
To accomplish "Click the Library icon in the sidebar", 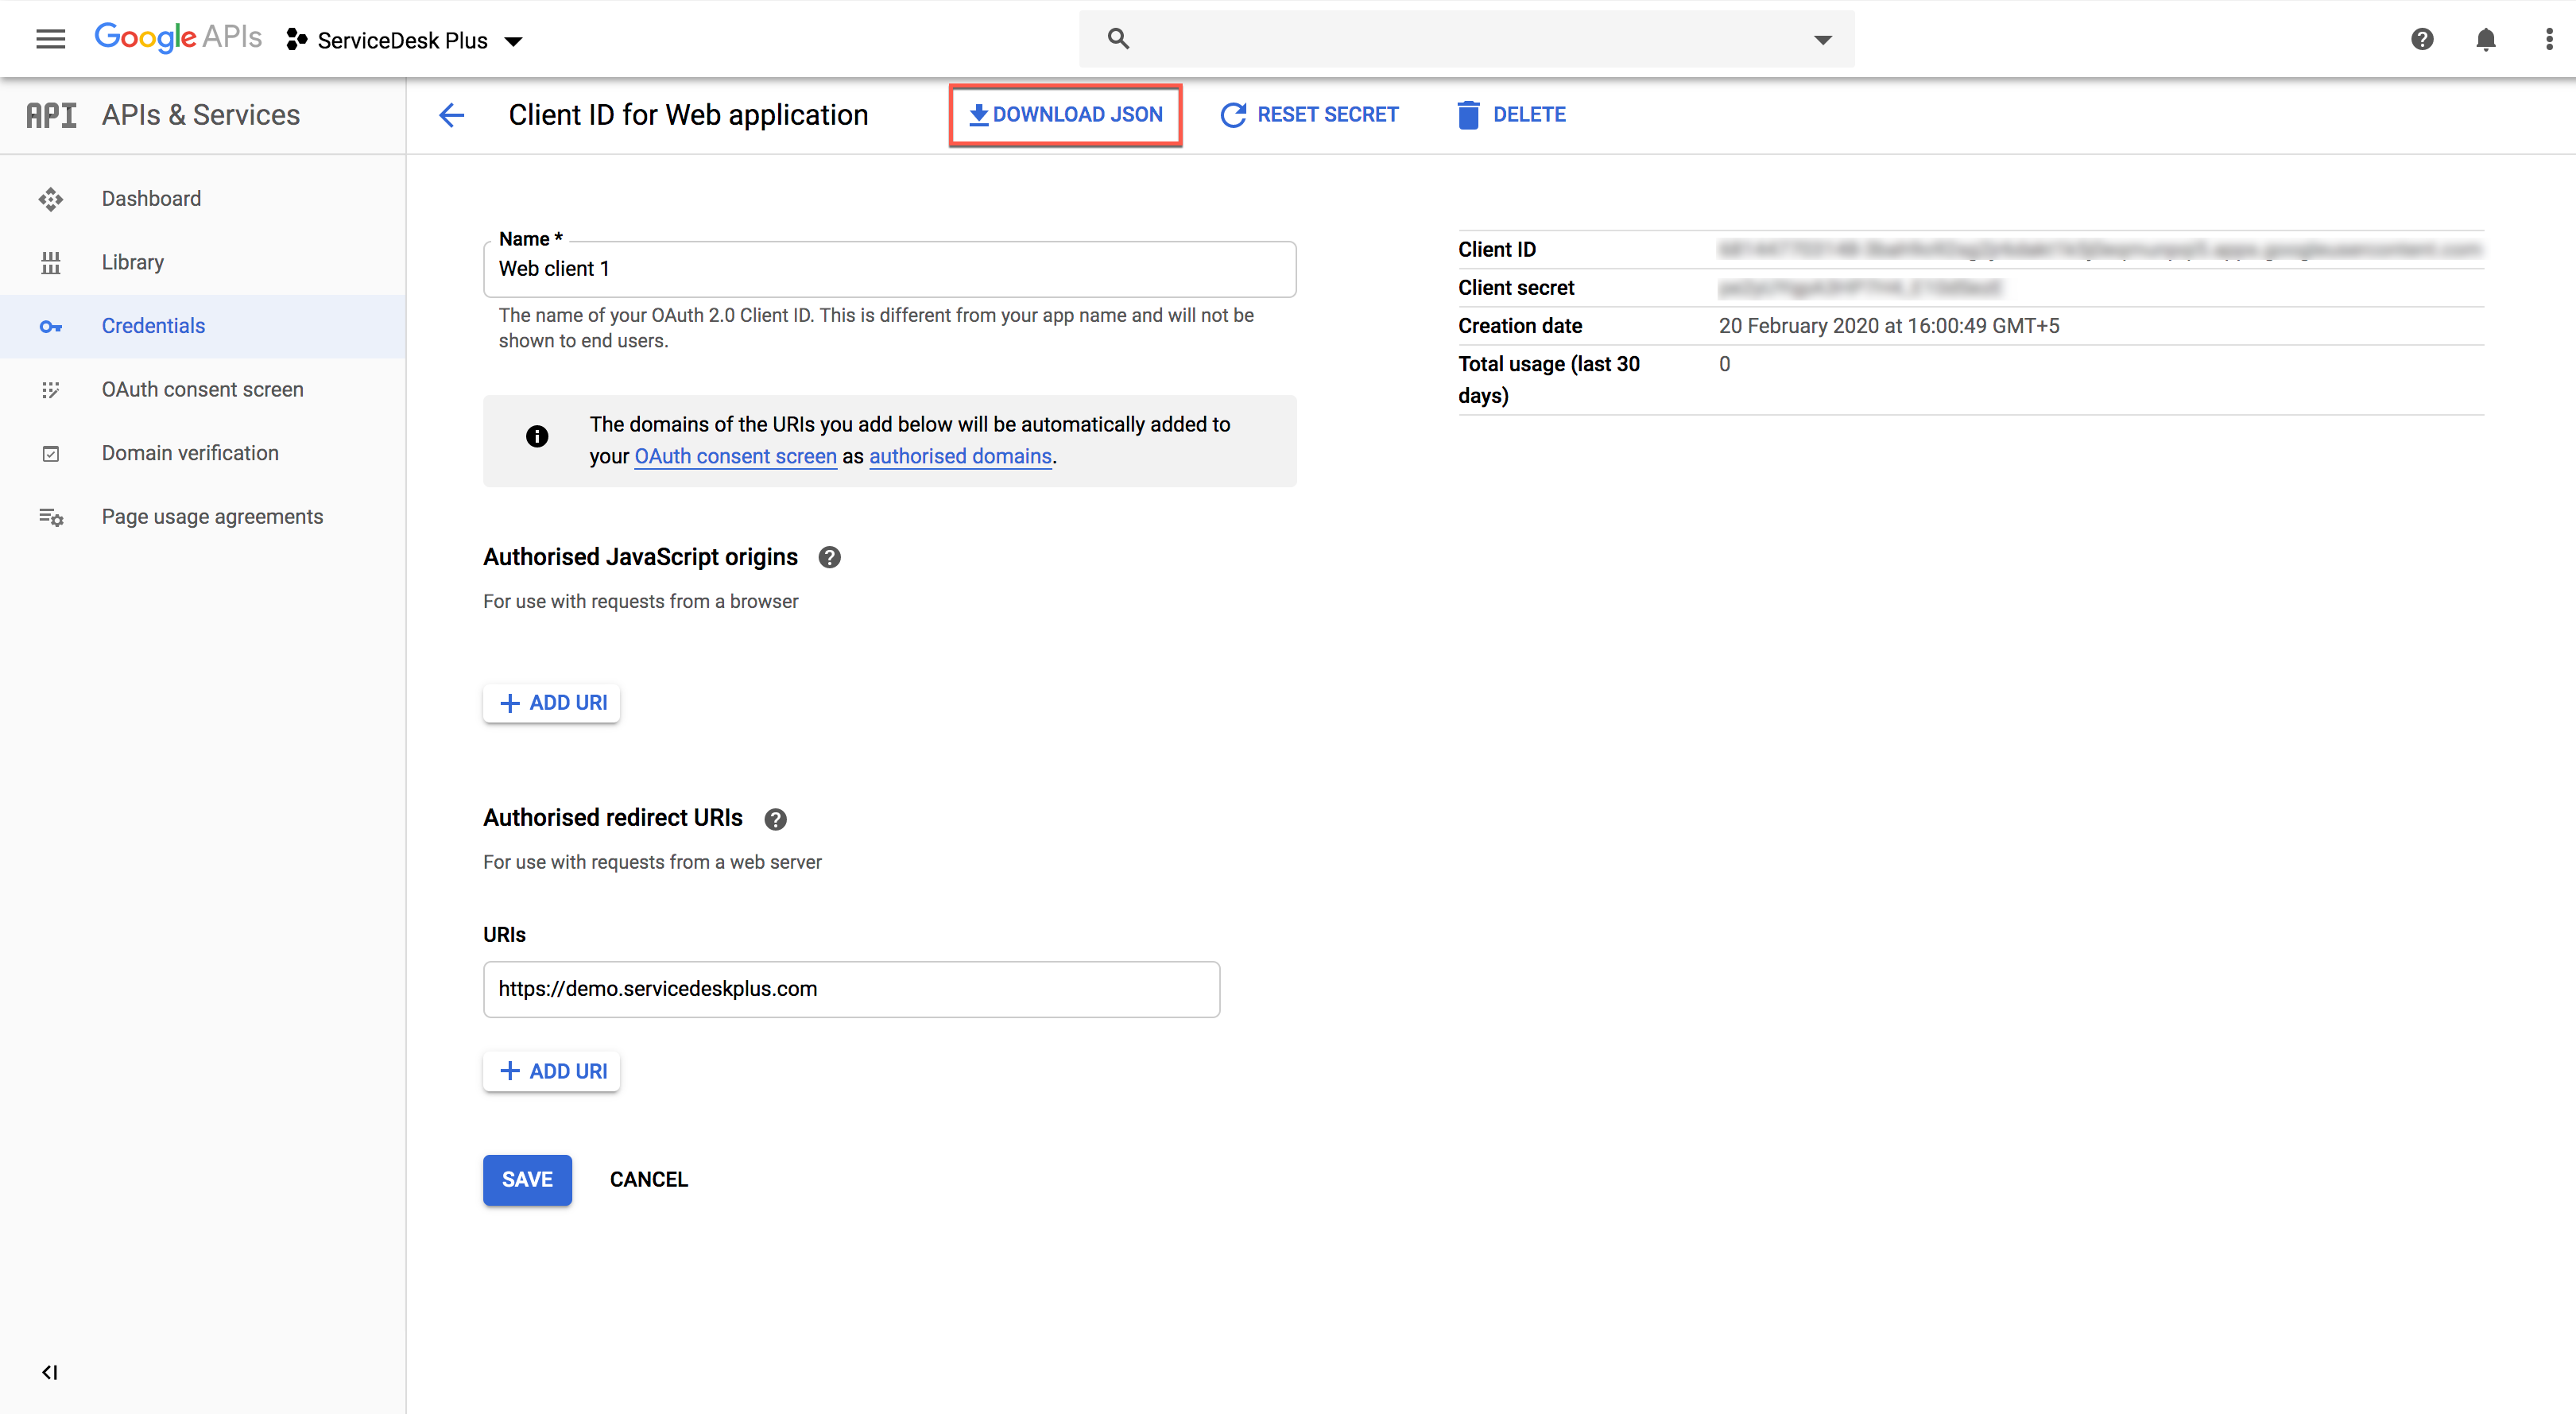I will 51,262.
